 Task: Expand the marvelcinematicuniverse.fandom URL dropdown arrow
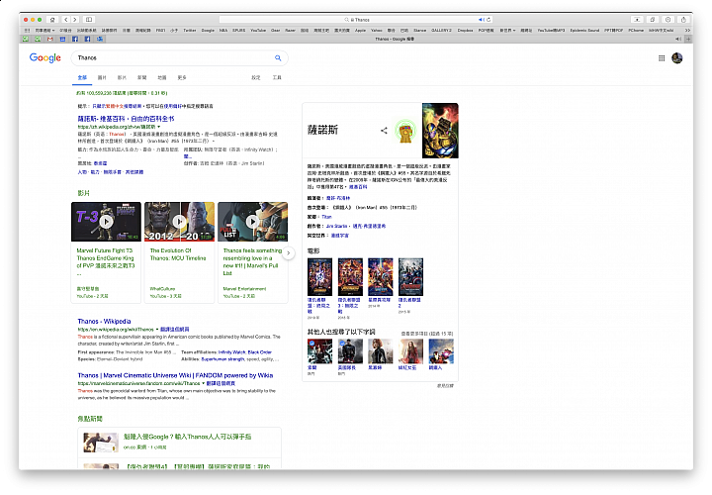[203, 384]
